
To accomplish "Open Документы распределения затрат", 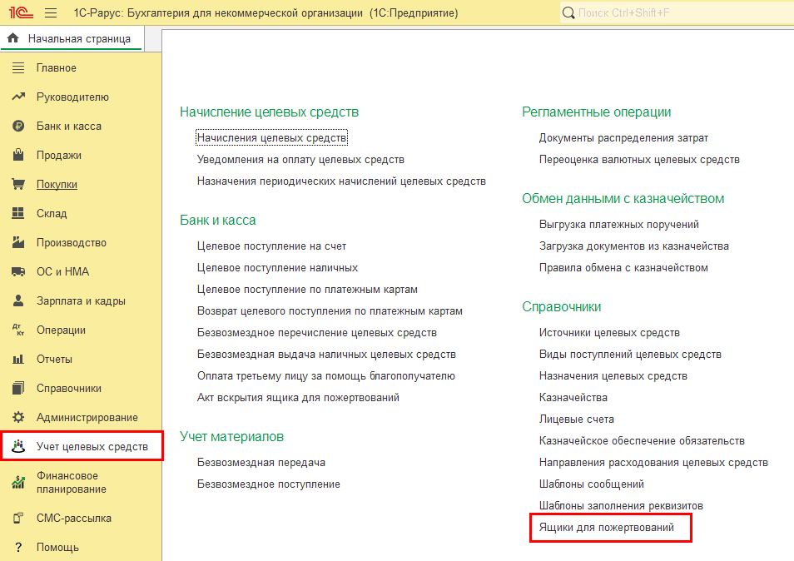I will click(x=623, y=137).
